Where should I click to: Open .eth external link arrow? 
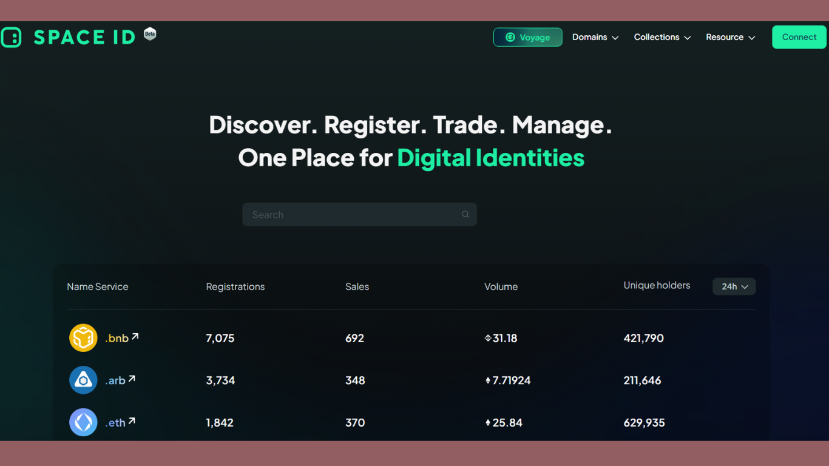pos(132,420)
